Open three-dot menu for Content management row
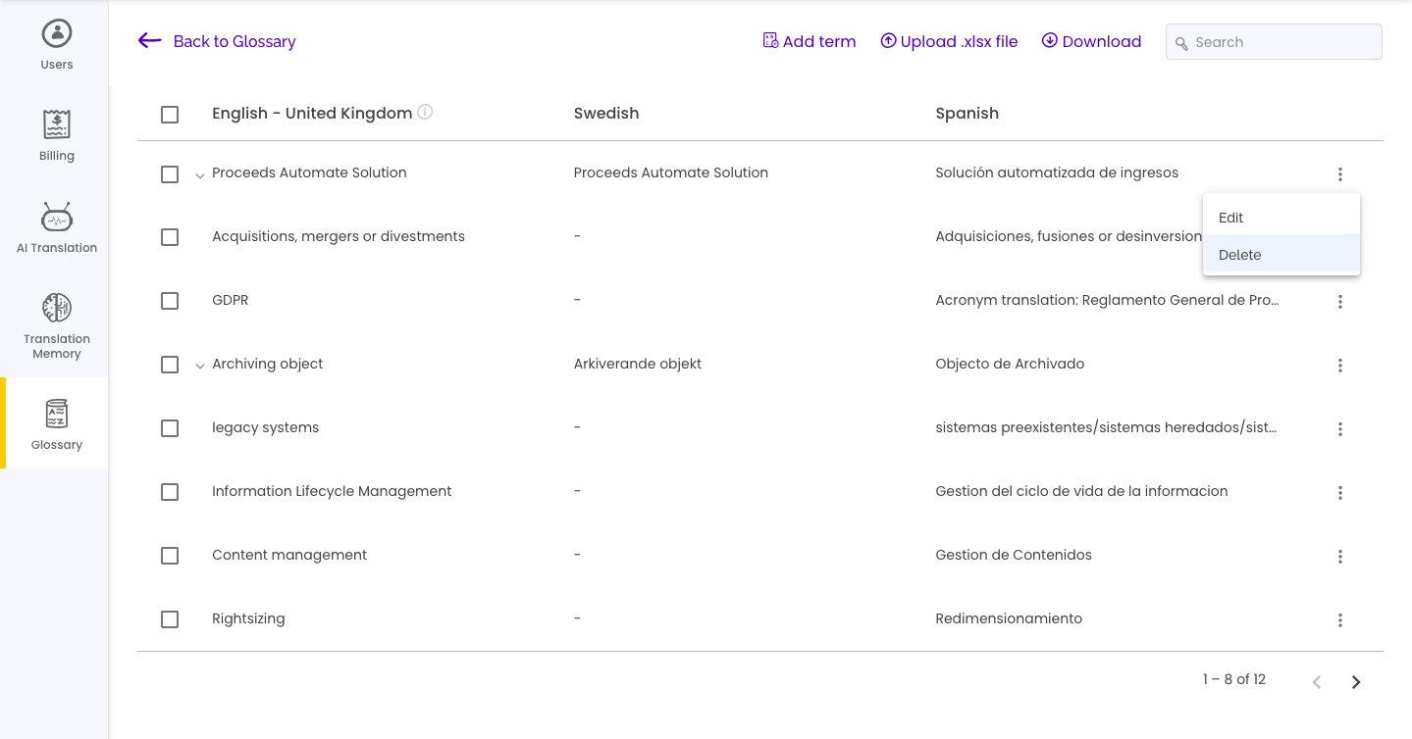The width and height of the screenshot is (1412, 739). 1339,557
